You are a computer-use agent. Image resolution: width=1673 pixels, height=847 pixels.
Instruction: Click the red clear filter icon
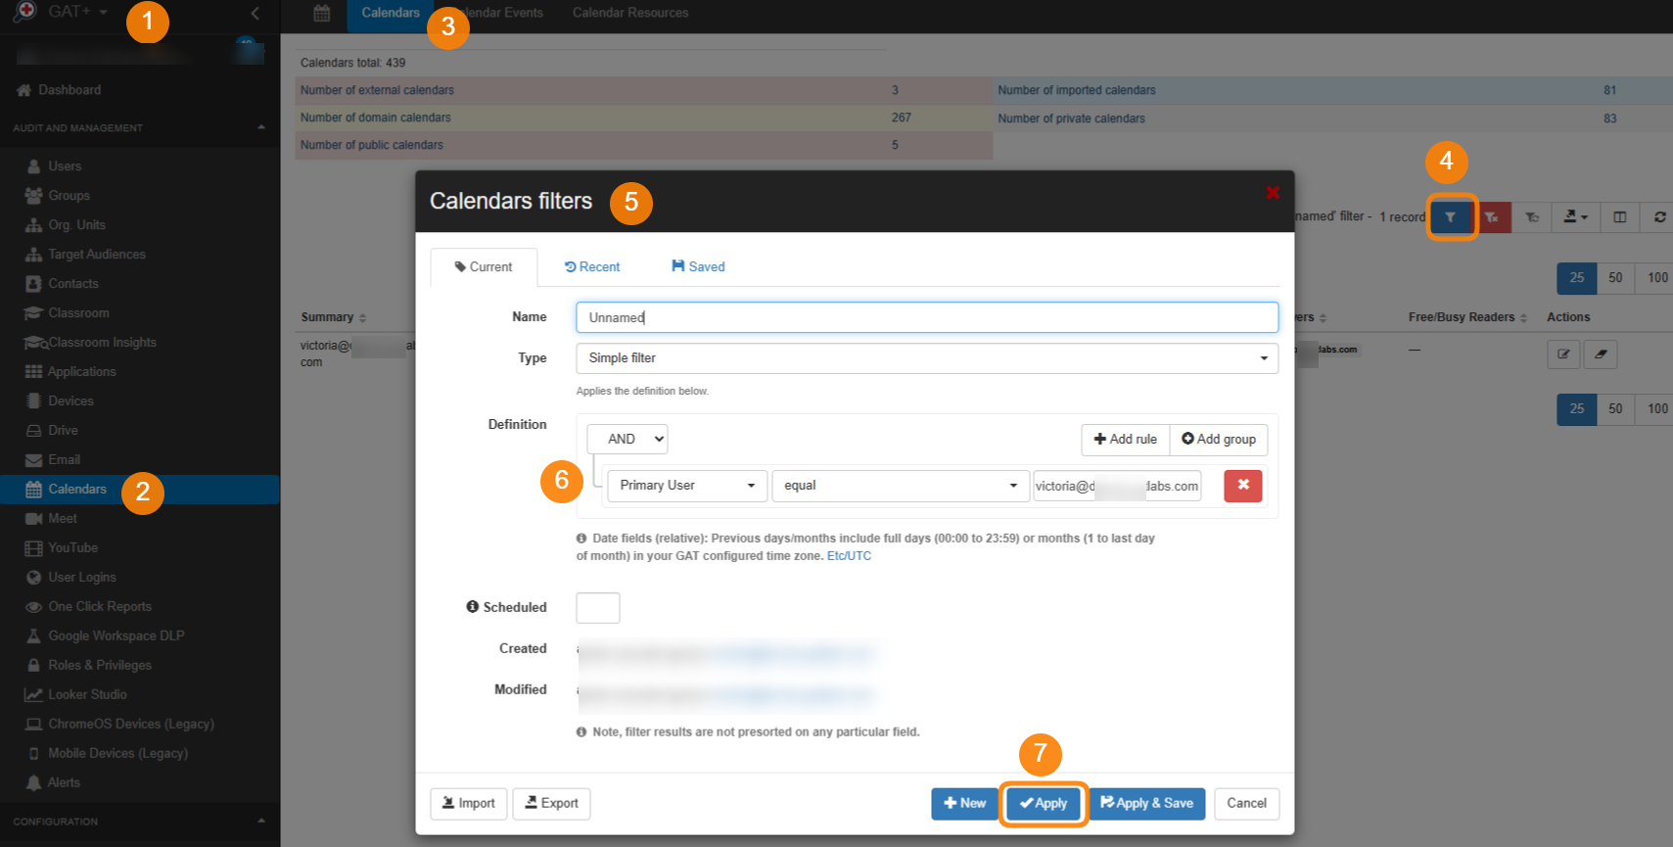[1491, 217]
